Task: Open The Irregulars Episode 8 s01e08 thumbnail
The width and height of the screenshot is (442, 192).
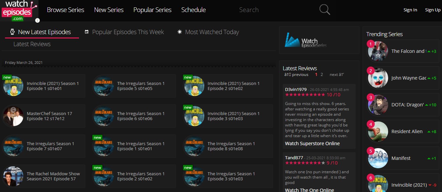Action: pos(194,146)
